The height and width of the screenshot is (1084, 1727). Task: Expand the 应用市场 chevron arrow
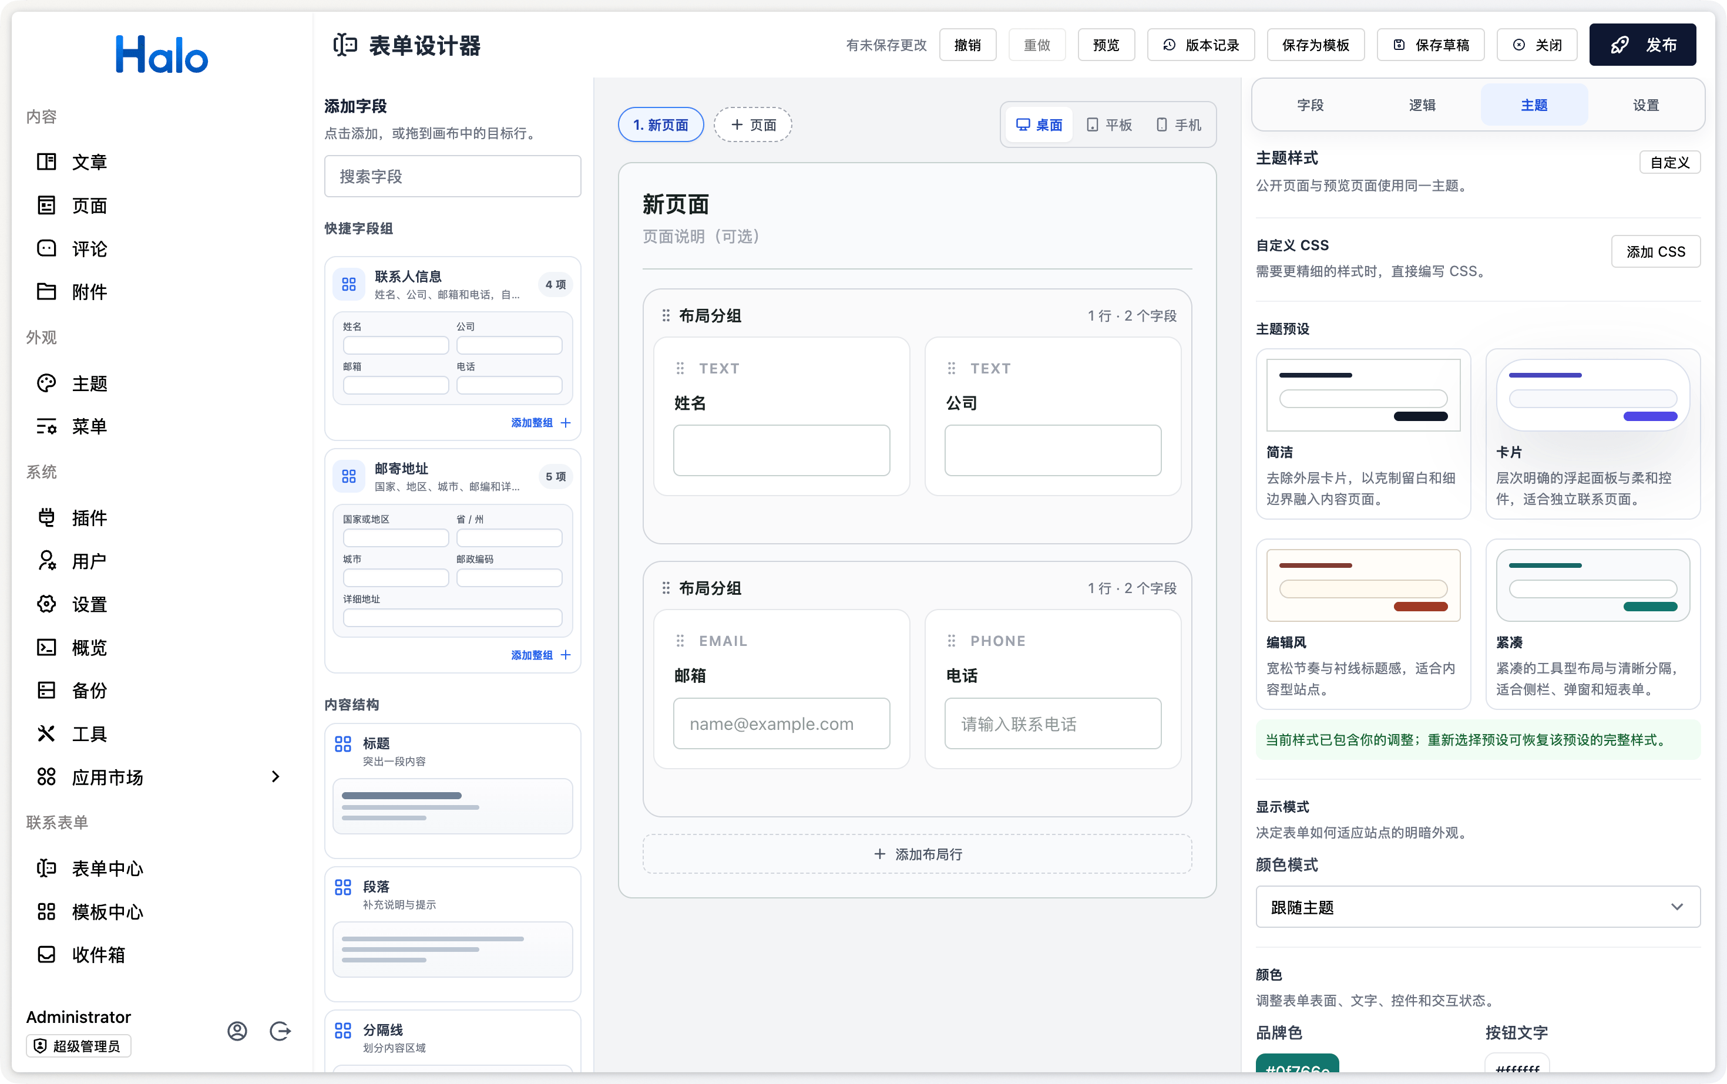pyautogui.click(x=275, y=776)
